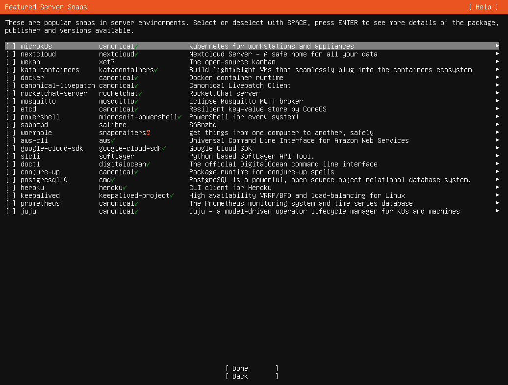Click verified checkmark in the etcd row
The width and height of the screenshot is (508, 385).
click(x=136, y=110)
